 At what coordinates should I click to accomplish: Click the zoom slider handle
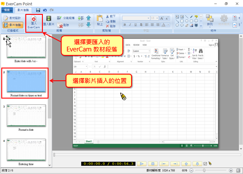204,171
